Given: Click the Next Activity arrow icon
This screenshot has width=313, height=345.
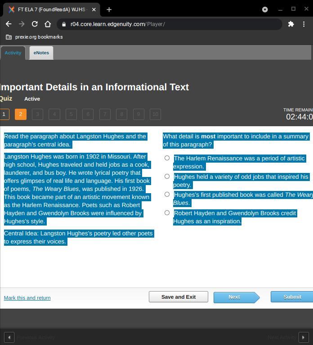Looking at the screenshot, I should 304,337.
